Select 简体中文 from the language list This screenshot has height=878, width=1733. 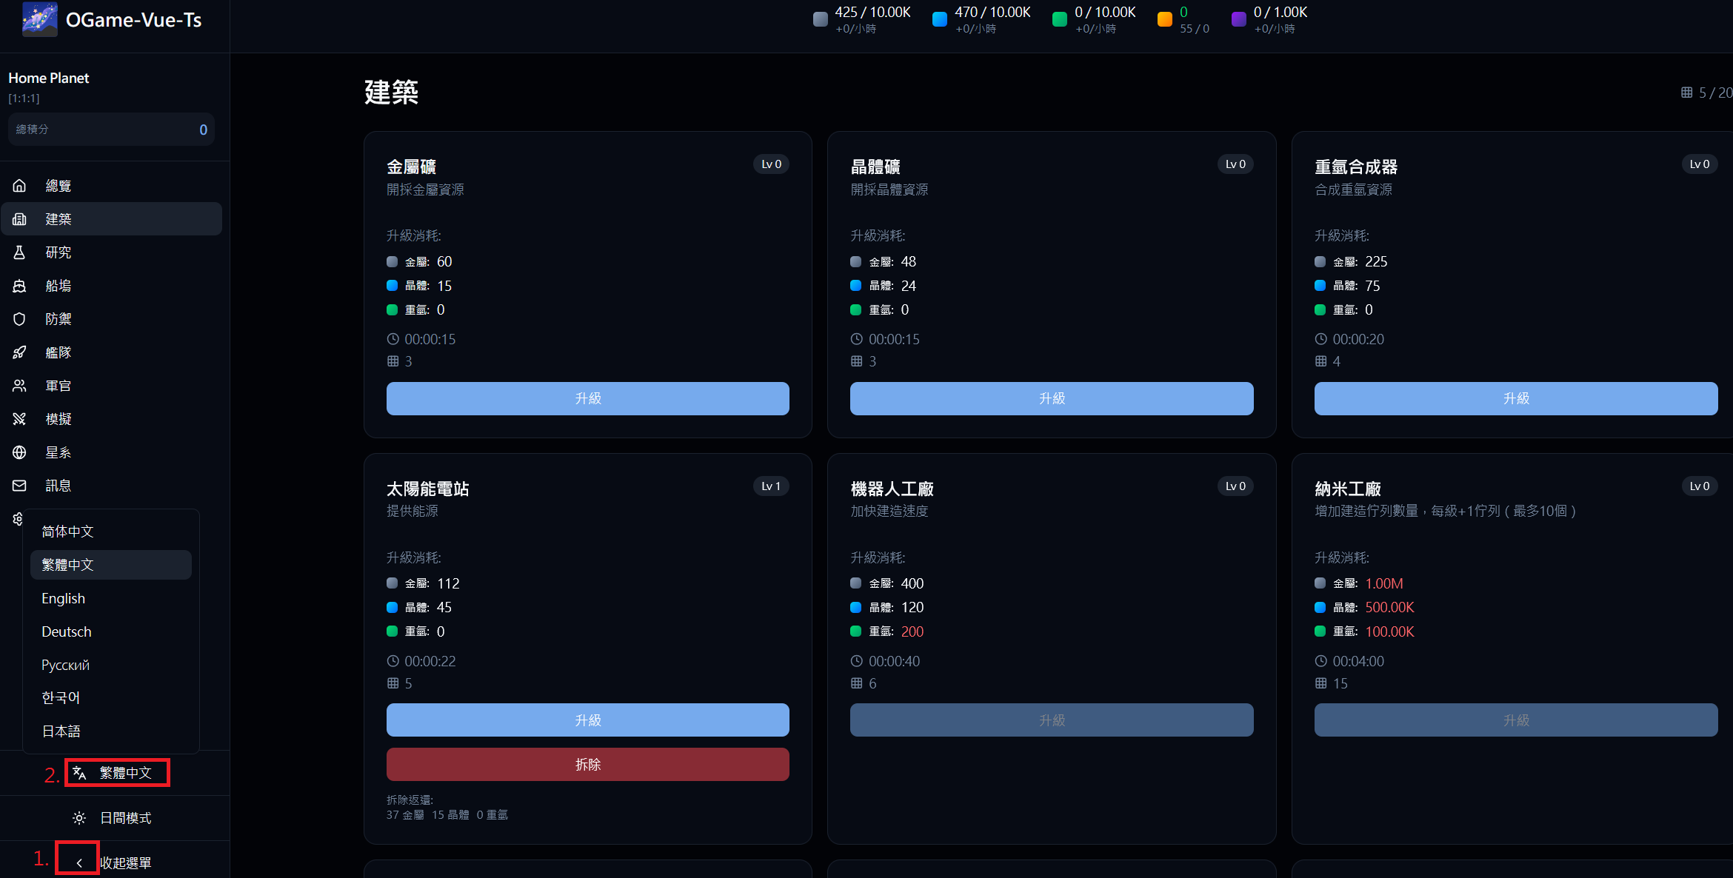pyautogui.click(x=67, y=531)
